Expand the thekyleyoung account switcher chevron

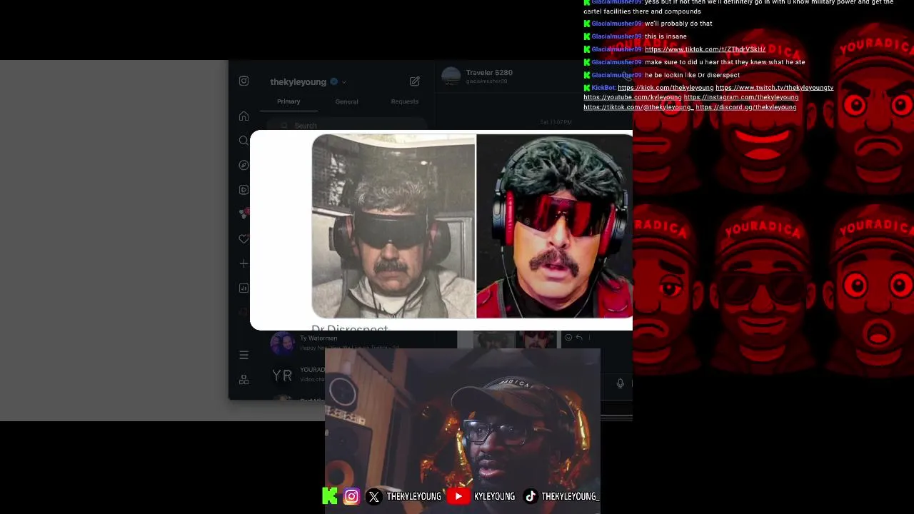click(344, 82)
